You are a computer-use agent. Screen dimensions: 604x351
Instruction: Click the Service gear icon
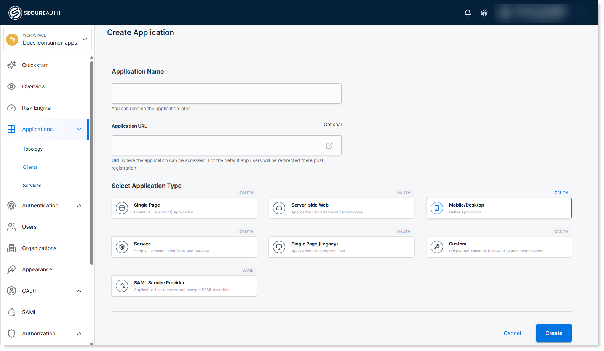[122, 247]
